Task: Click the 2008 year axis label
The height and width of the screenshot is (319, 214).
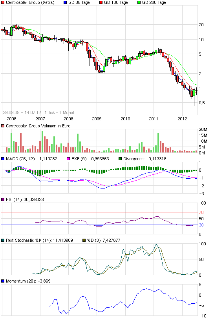Action: click(68, 119)
